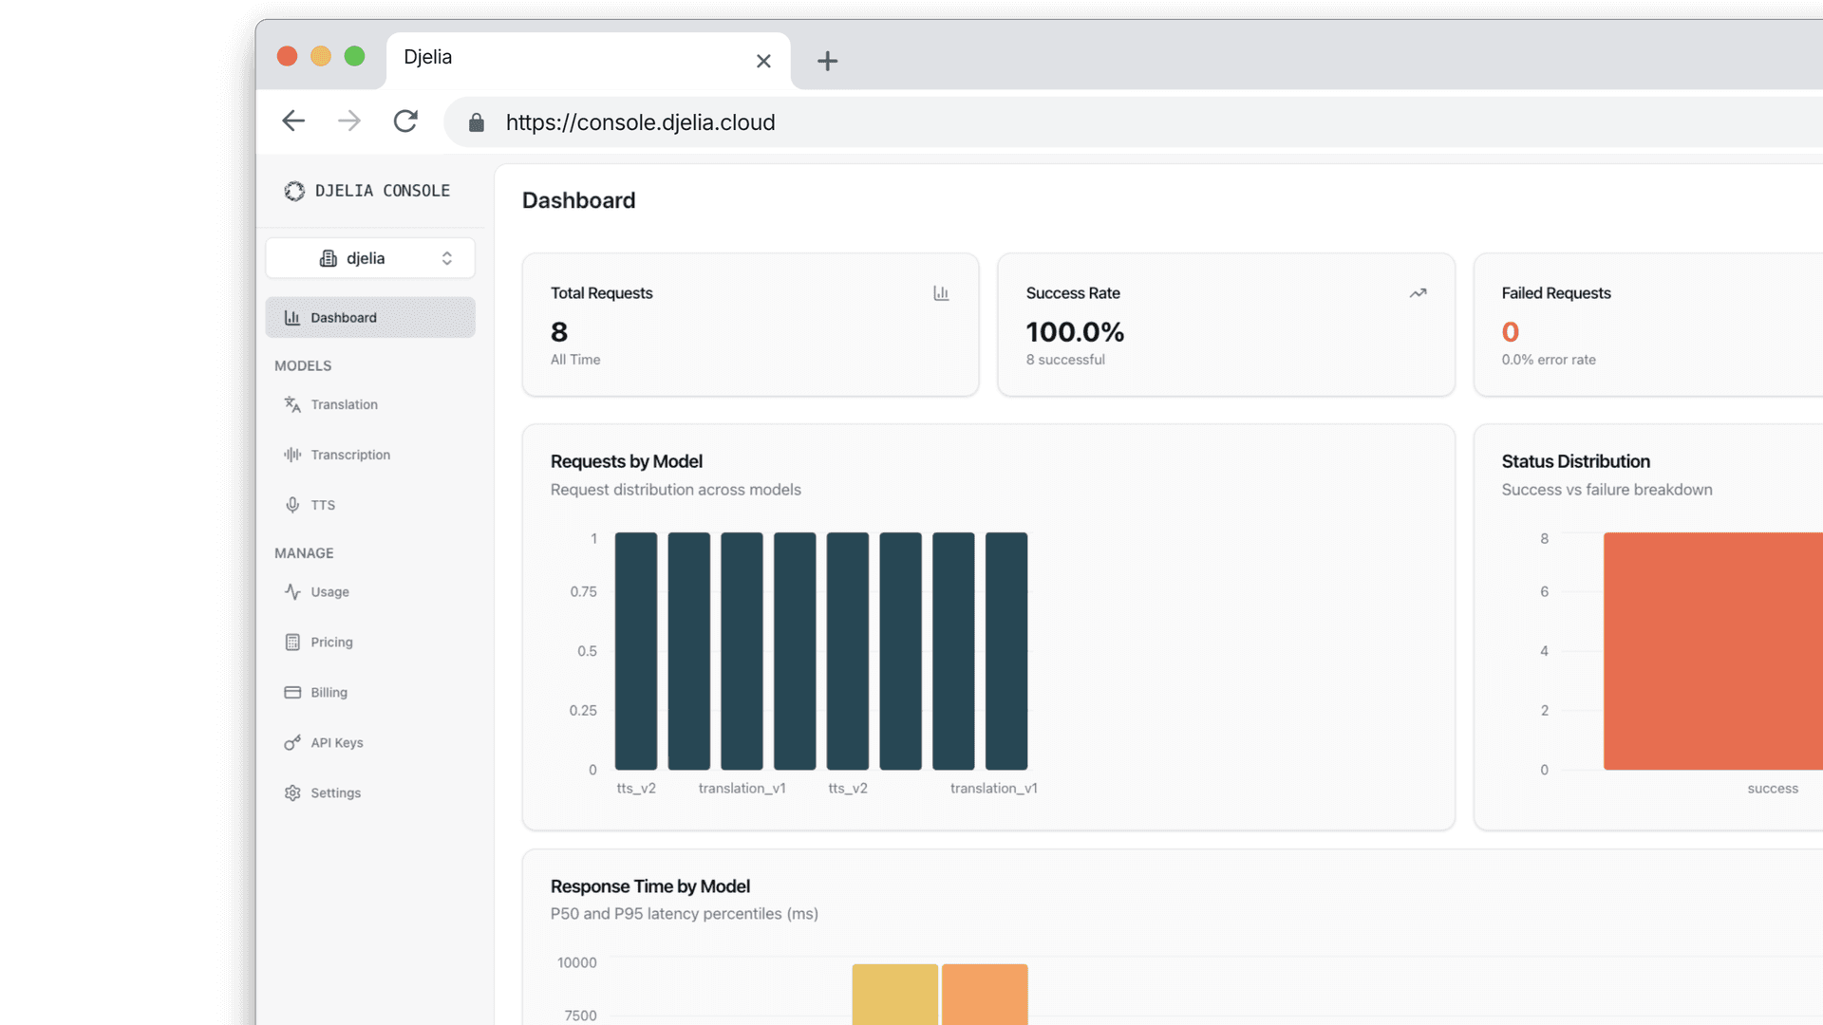Click the TTS microphone icon
Screen dimensions: 1823x1025
tap(292, 505)
